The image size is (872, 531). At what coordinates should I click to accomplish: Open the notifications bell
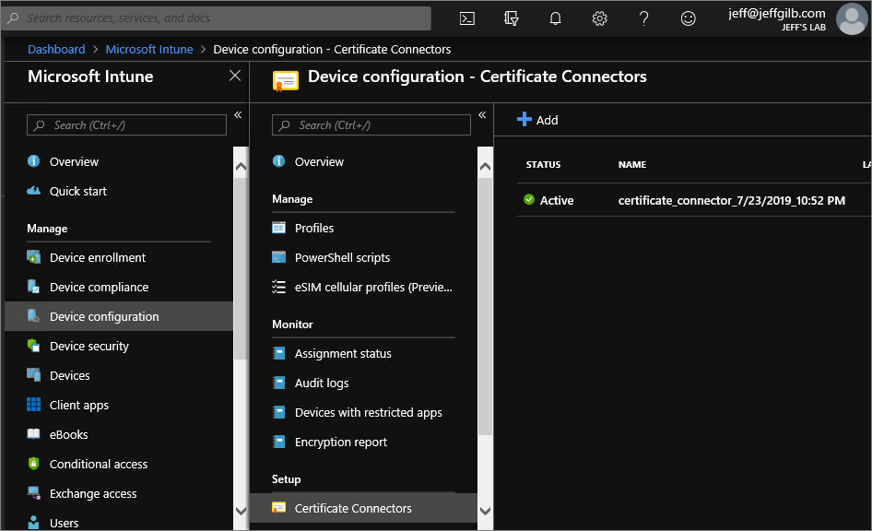[555, 18]
